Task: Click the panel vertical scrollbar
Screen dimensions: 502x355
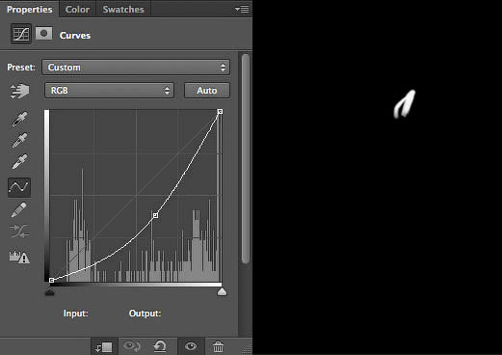Action: [x=246, y=158]
